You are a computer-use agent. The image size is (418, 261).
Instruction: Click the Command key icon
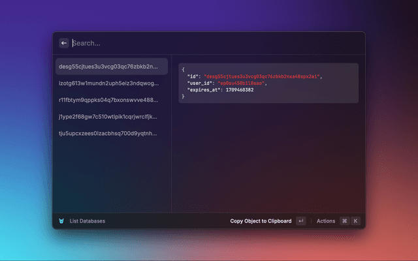coord(344,221)
